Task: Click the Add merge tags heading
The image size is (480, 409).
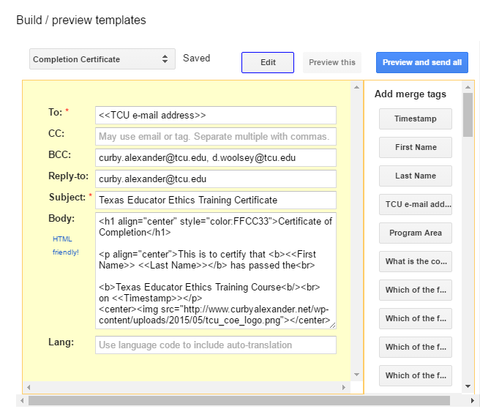Action: (410, 94)
